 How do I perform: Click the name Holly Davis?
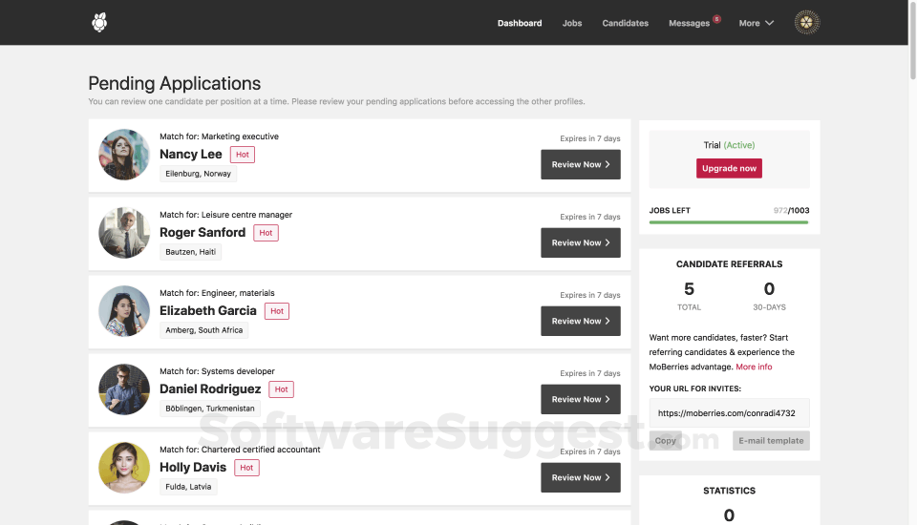[x=193, y=468]
